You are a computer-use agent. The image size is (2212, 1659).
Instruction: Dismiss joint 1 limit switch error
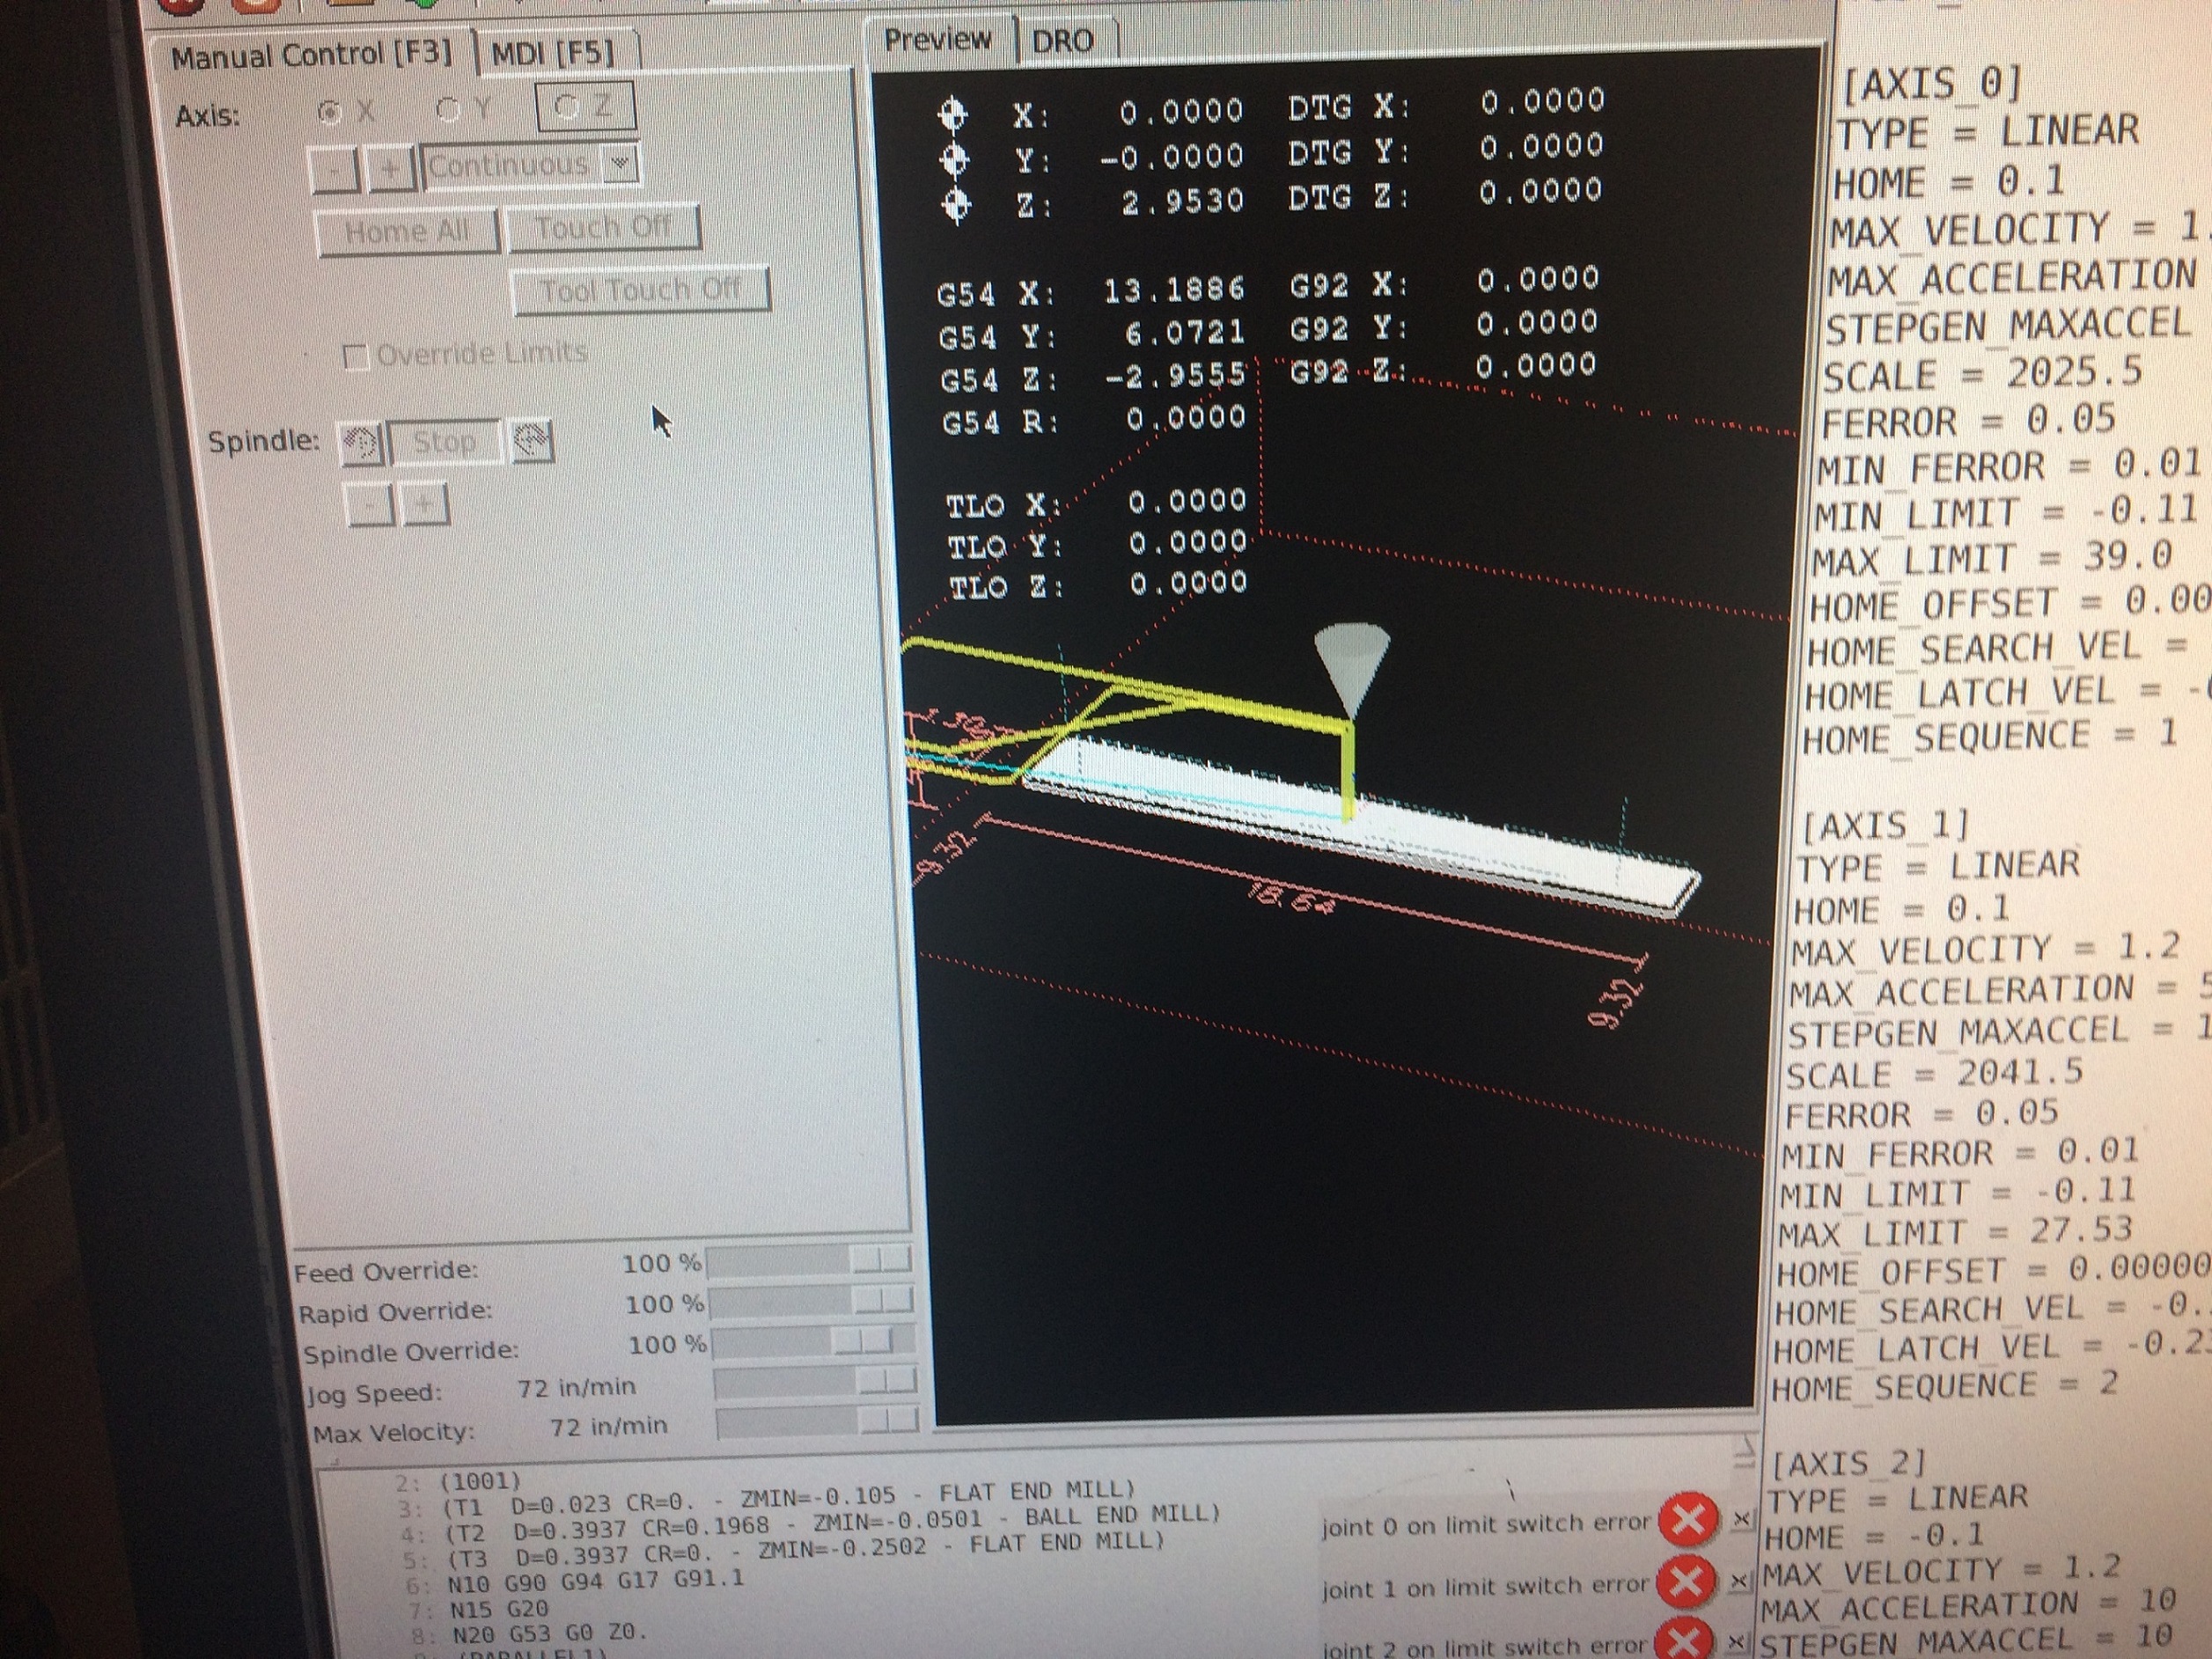coord(1740,1581)
